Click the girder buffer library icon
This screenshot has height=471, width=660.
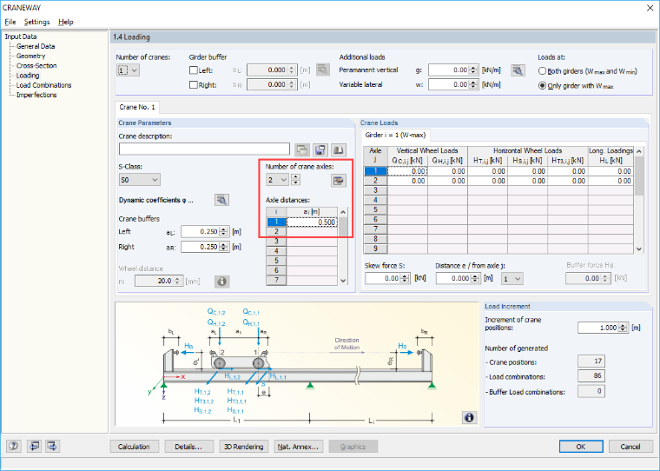(322, 70)
